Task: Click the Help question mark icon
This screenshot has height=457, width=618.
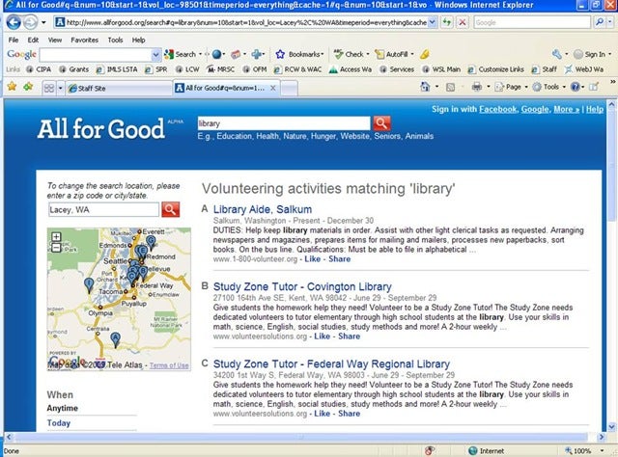Action: pos(576,87)
